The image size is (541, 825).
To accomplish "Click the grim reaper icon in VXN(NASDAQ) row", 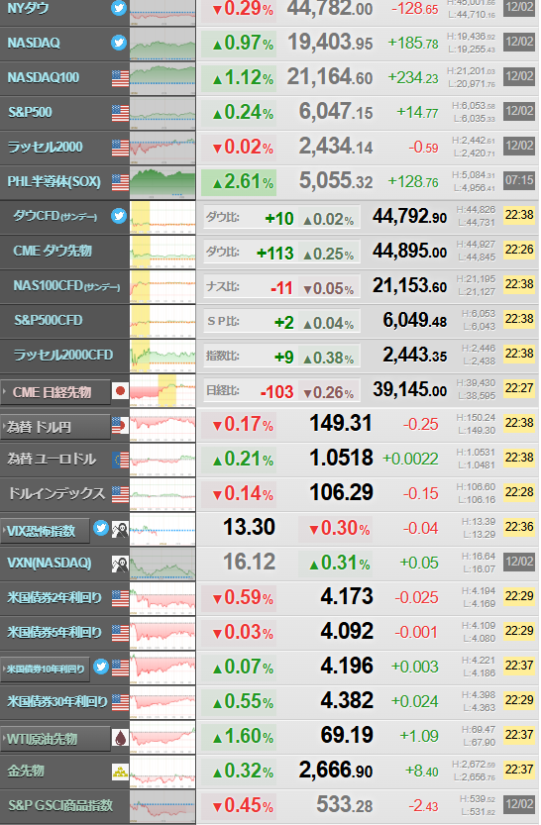I will (120, 564).
